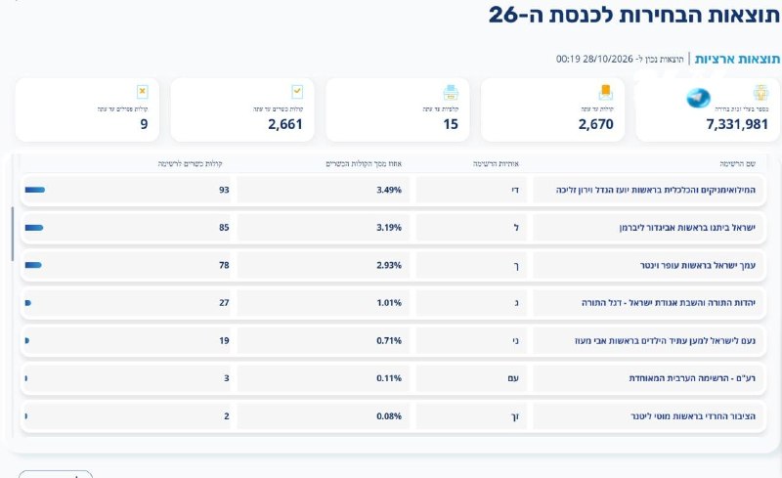Click the vote count 93

pyautogui.click(x=224, y=190)
